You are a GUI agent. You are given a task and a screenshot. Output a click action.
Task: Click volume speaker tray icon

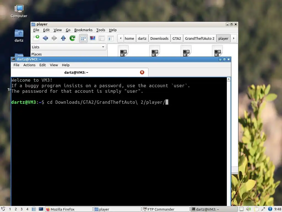tap(248, 209)
